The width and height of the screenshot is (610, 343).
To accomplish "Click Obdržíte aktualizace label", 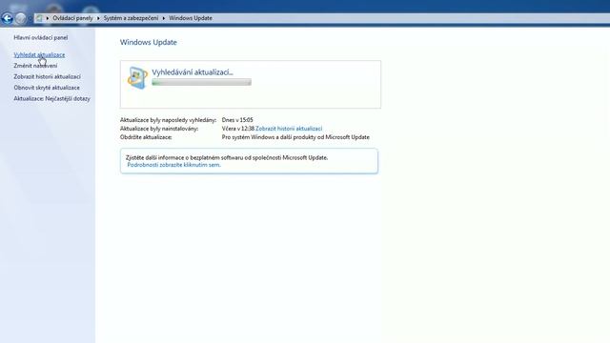I will pos(146,137).
